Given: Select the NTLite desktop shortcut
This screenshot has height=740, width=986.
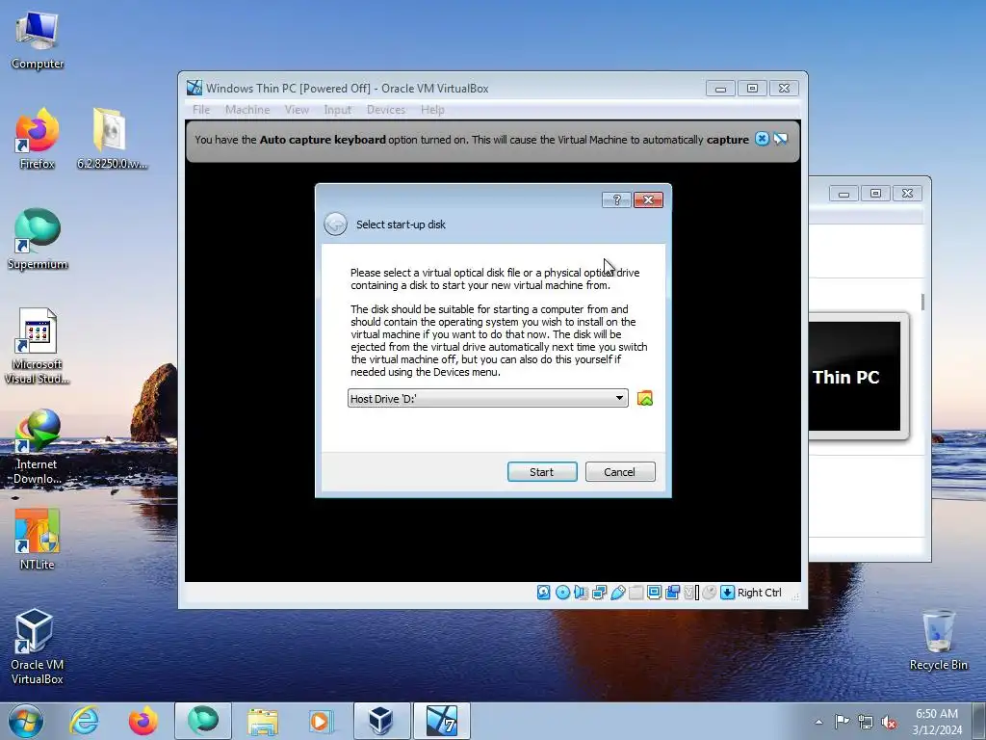Looking at the screenshot, I should point(38,540).
